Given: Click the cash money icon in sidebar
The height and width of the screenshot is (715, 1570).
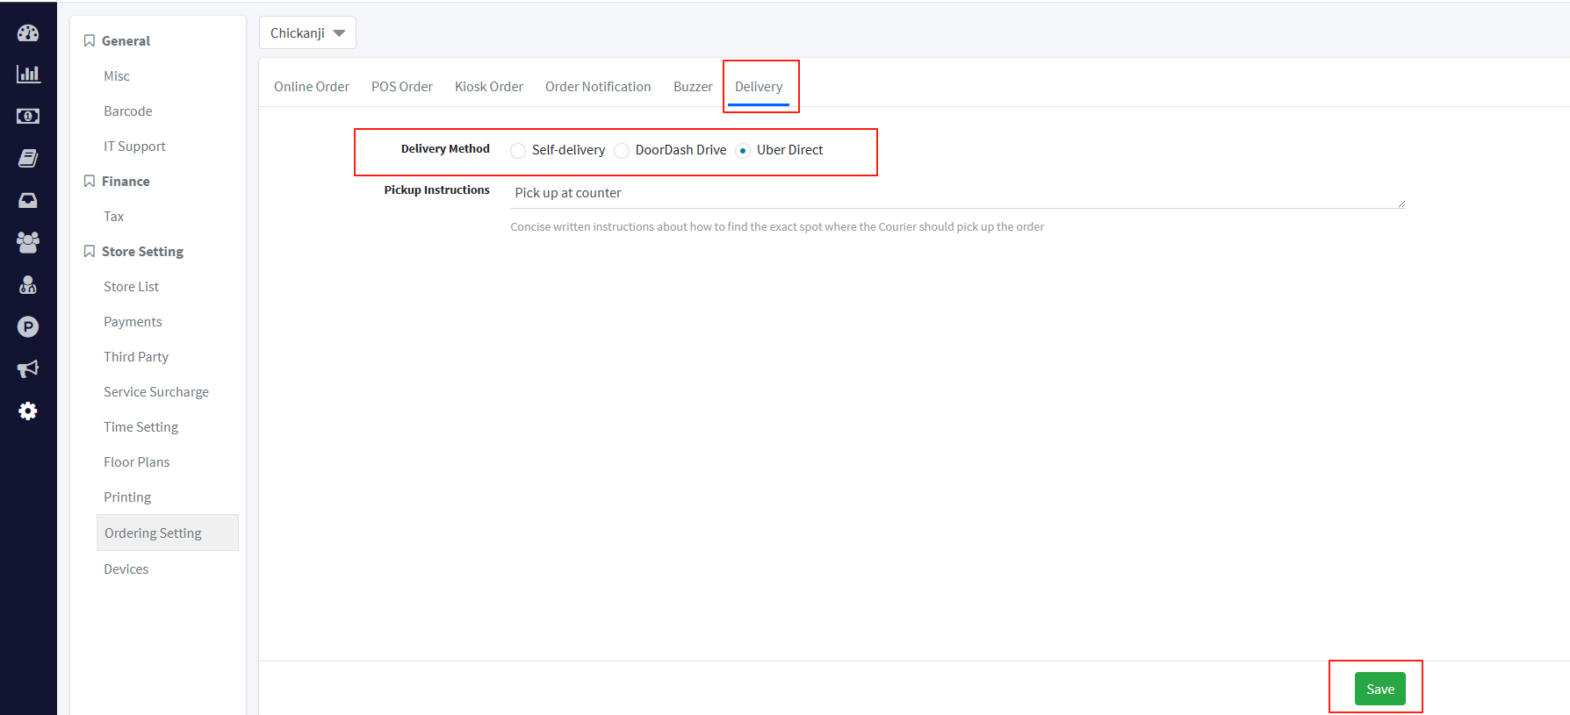Looking at the screenshot, I should point(28,116).
